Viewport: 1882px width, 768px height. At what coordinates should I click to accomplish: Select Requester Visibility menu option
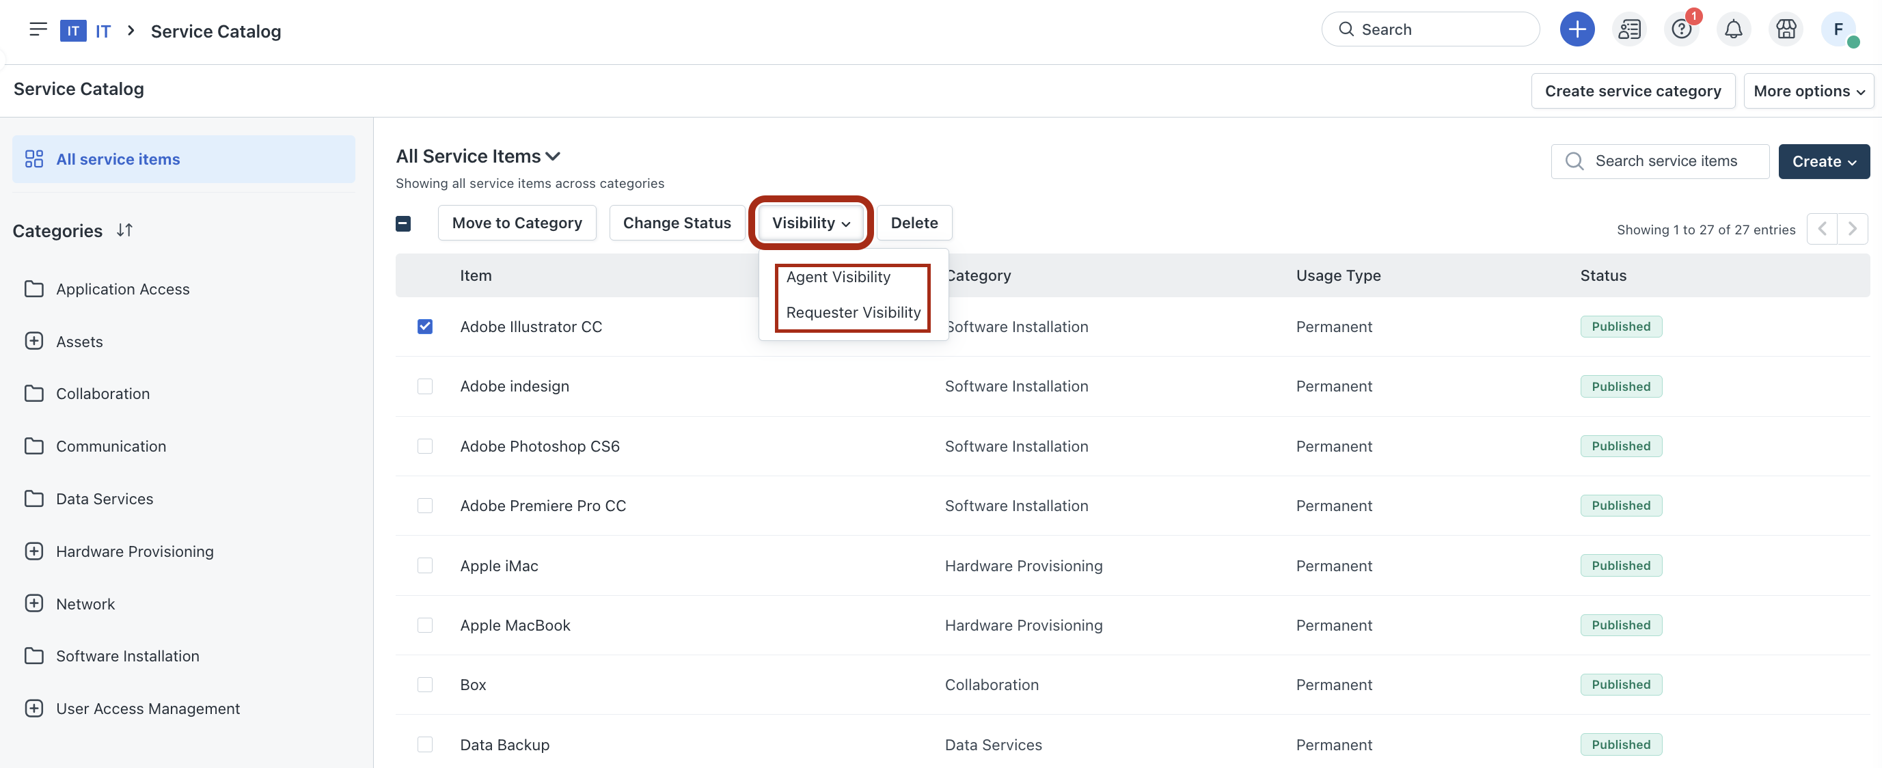tap(853, 313)
